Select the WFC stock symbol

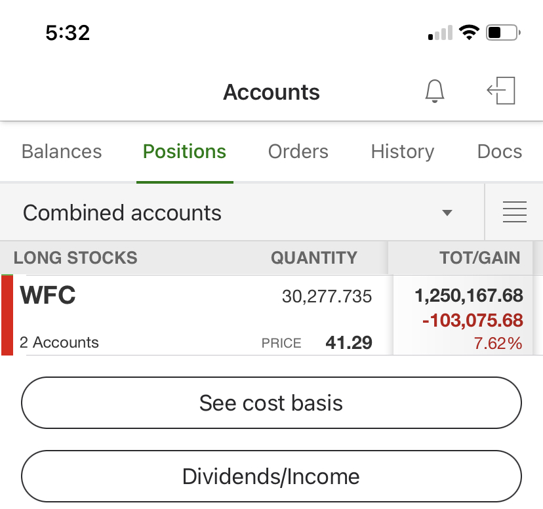pyautogui.click(x=48, y=296)
